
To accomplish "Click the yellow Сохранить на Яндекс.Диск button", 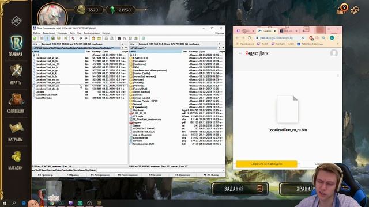I will (x=266, y=164).
